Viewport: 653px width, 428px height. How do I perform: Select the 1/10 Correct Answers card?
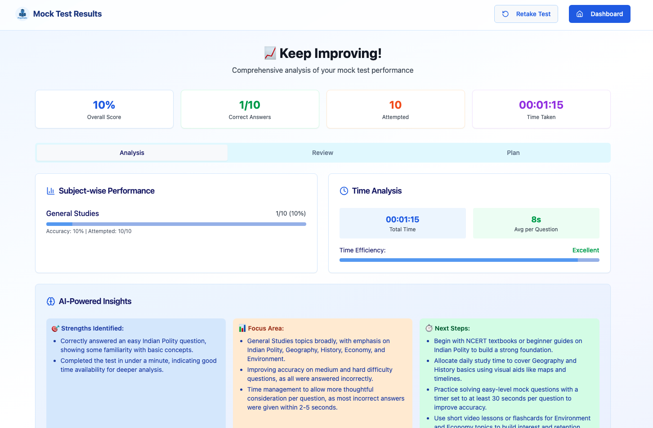coord(250,109)
